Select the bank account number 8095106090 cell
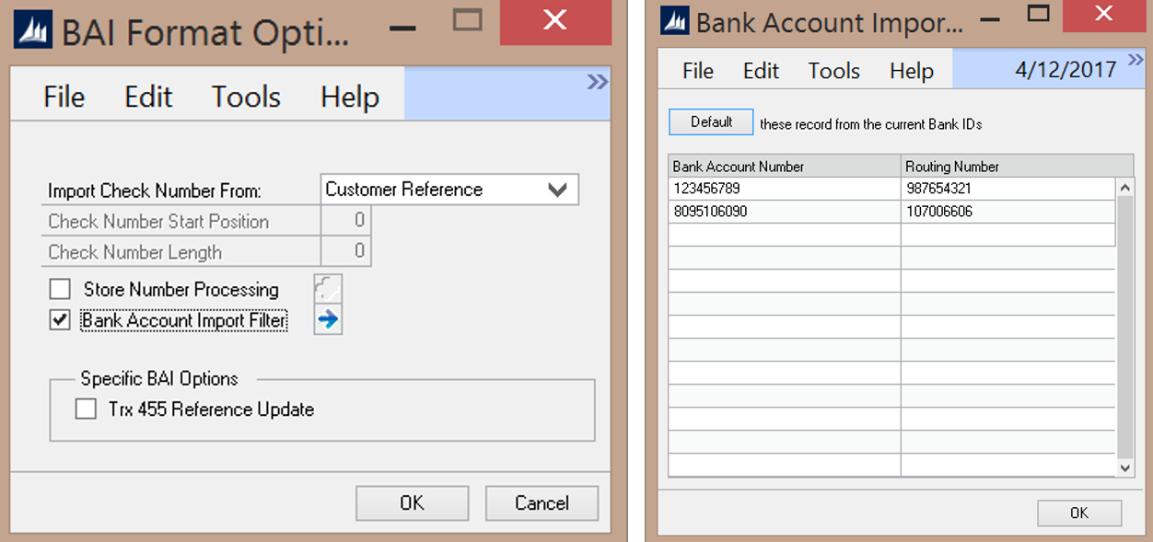Screen dimensions: 1153x542 point(784,212)
